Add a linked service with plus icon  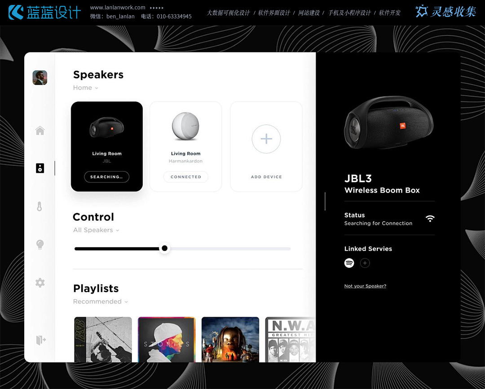(365, 263)
